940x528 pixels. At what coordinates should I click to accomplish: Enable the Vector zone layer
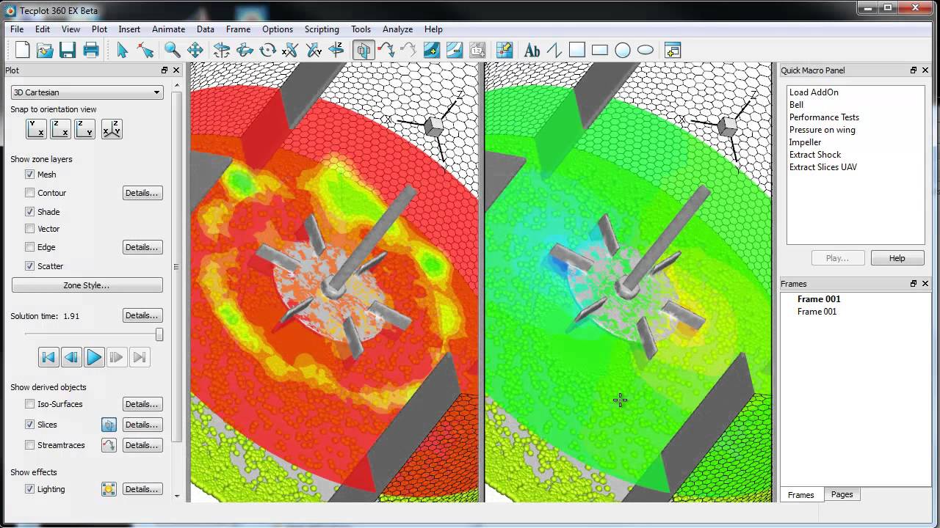pyautogui.click(x=29, y=229)
